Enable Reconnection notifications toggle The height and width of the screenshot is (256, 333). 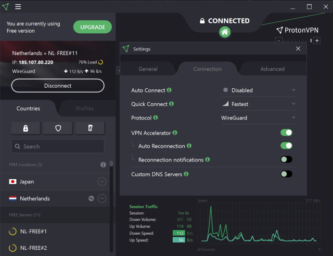[286, 159]
